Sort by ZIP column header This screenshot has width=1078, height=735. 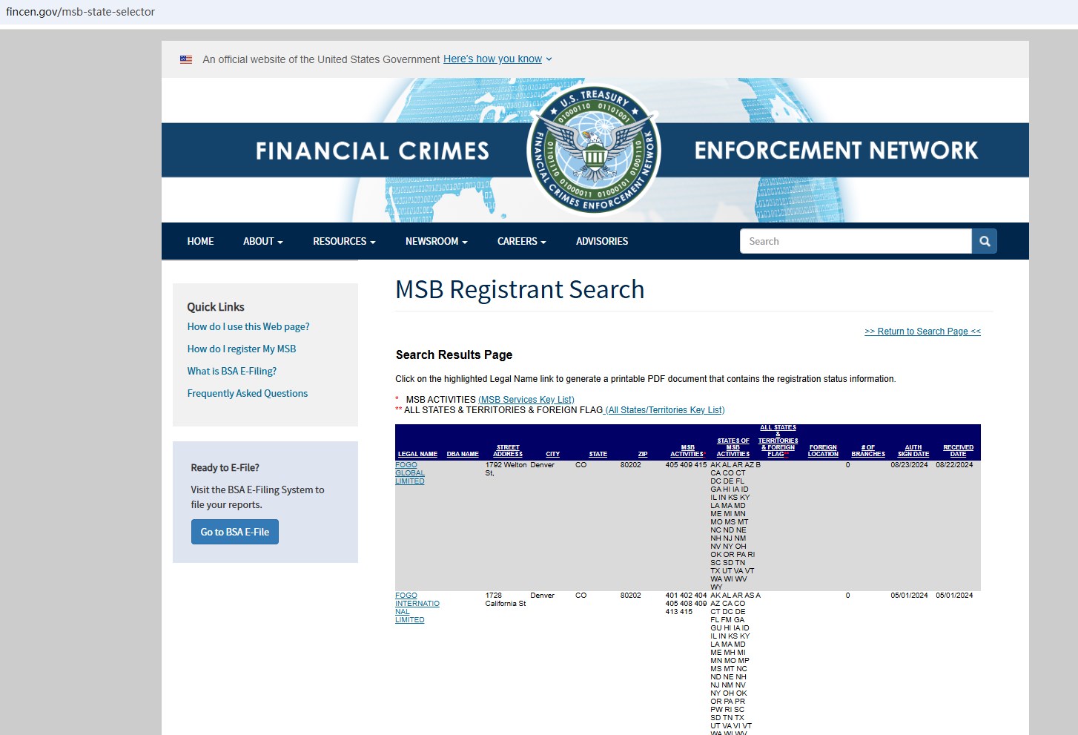click(x=643, y=454)
